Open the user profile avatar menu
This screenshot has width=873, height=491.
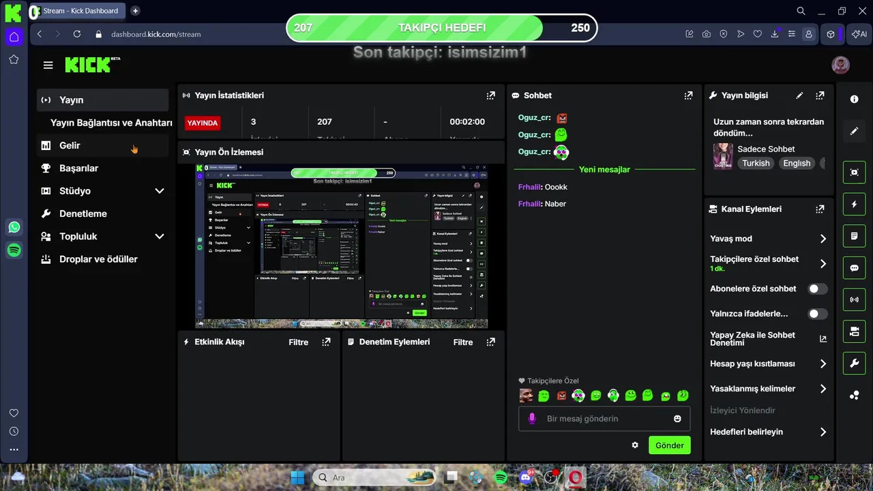click(841, 65)
